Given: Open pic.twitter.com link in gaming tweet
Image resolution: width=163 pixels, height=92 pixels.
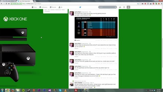Looking at the screenshot, I should (x=82, y=15).
